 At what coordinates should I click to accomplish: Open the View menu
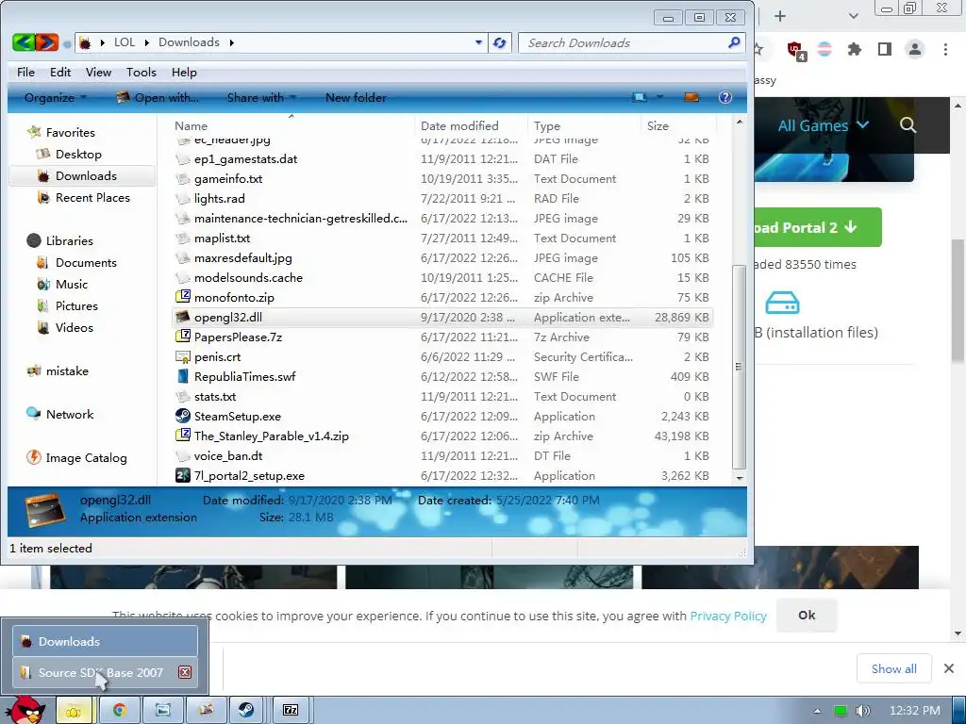click(98, 72)
